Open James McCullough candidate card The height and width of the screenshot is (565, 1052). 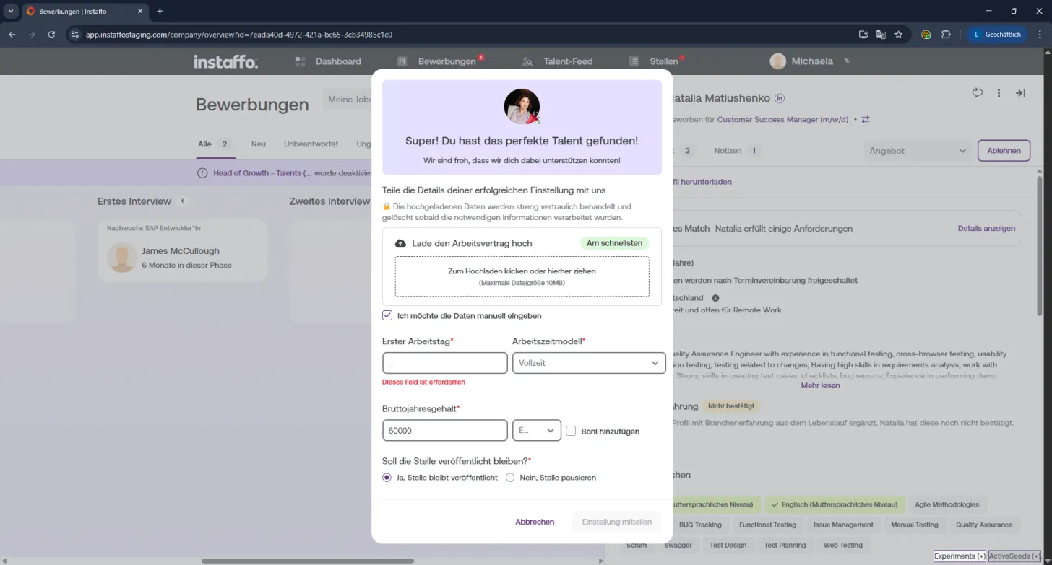tap(183, 250)
